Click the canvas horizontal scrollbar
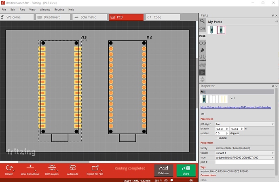The height and width of the screenshot is (182, 279). coord(53,162)
